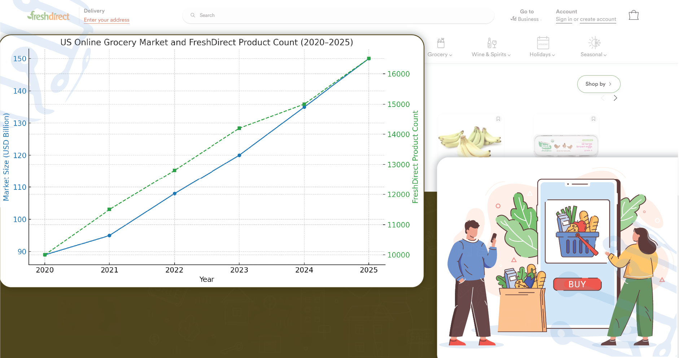Click the search magnifier icon
Screen dimensions: 679x358
(x=193, y=15)
